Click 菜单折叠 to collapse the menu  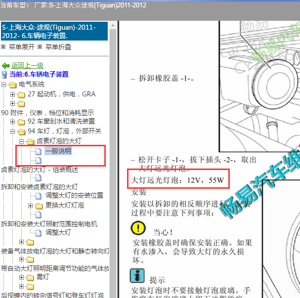58,47
